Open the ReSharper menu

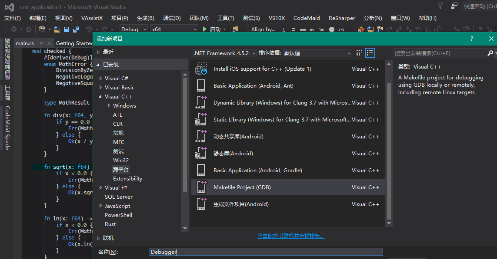(x=342, y=18)
